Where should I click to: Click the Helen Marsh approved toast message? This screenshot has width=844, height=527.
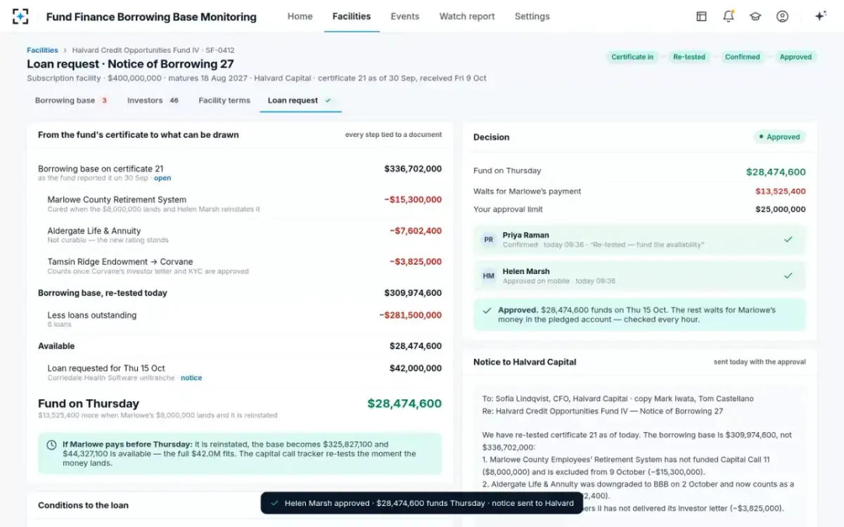pyautogui.click(x=422, y=503)
